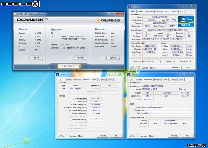This screenshot has height=148, width=208.
Task: Open Mainboard tab in Memory CPU-Z window
Action: click(77, 80)
